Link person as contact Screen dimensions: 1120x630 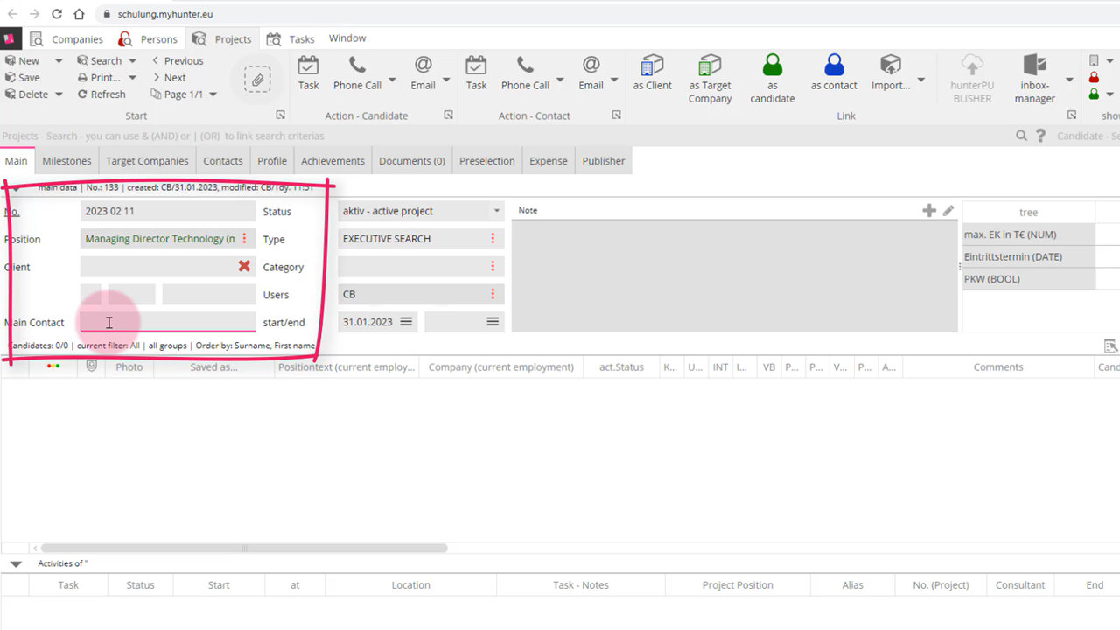834,73
